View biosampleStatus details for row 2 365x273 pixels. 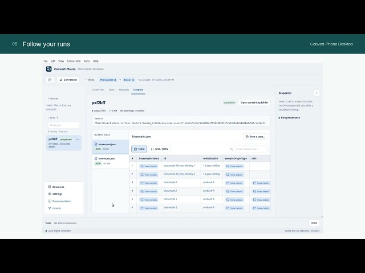pyautogui.click(x=148, y=175)
